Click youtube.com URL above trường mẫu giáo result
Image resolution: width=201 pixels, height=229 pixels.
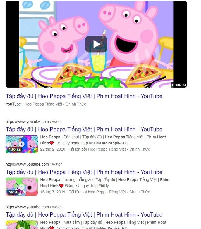click(x=34, y=164)
